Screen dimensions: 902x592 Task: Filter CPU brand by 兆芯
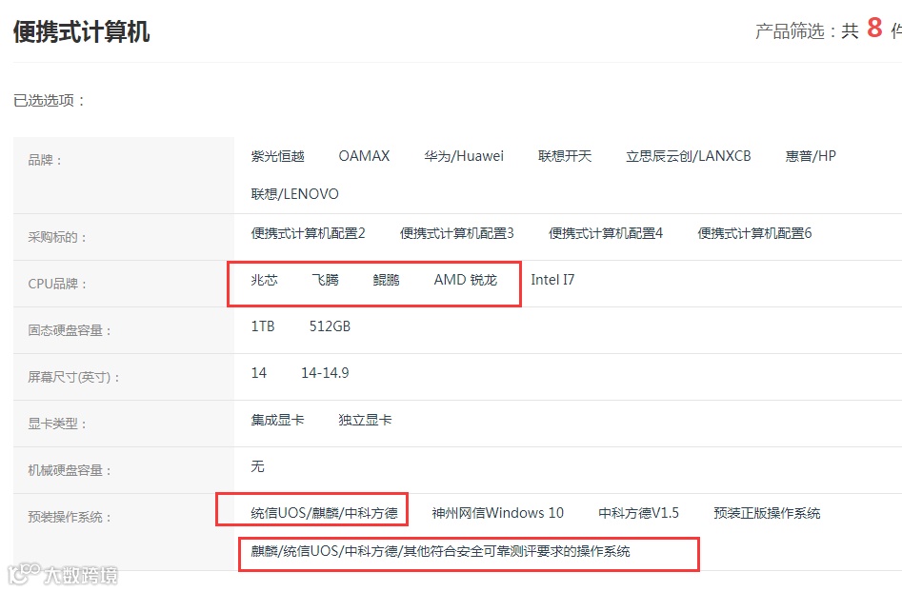(x=264, y=280)
